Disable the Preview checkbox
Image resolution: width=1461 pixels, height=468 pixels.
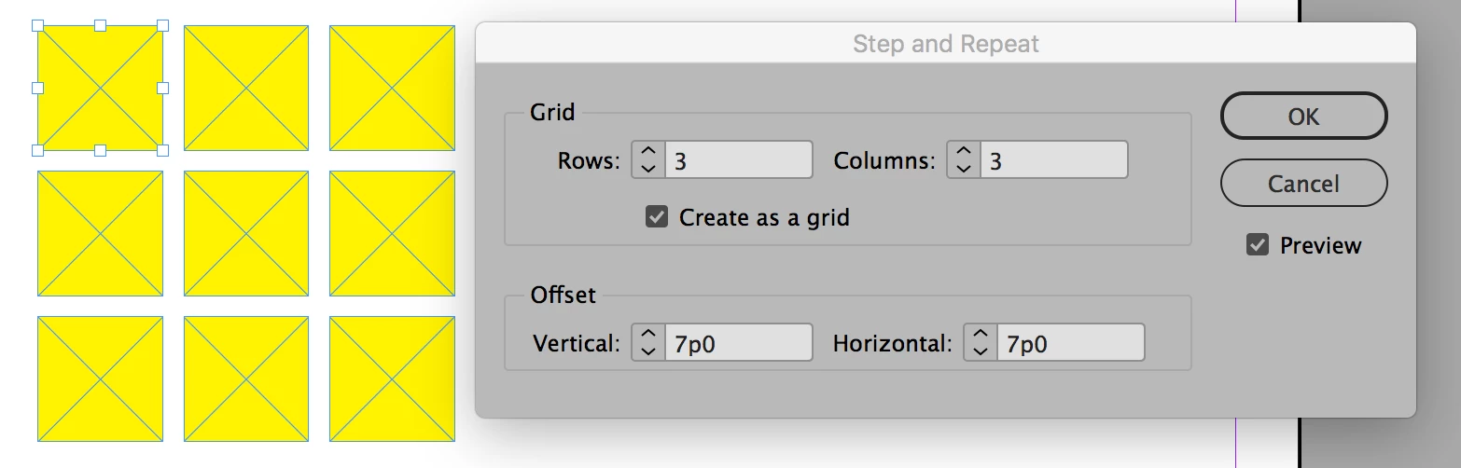tap(1258, 245)
